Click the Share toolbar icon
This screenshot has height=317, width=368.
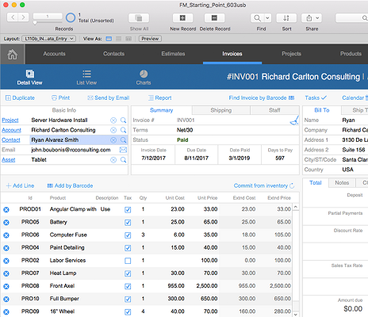309,18
